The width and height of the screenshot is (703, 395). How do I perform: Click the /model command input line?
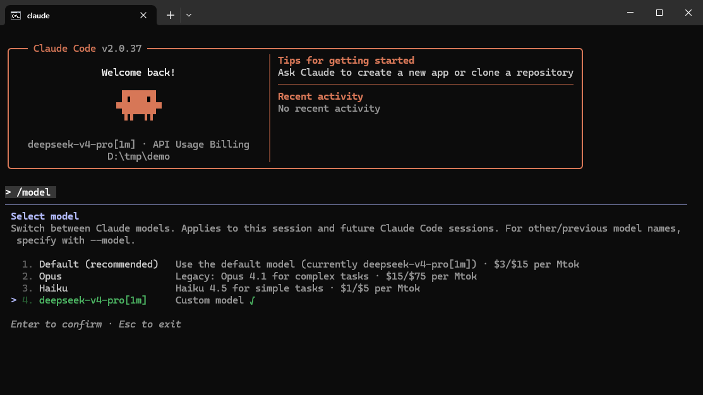(30, 192)
